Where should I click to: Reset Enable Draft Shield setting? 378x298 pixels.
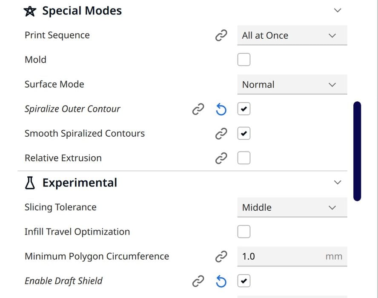coord(221,281)
